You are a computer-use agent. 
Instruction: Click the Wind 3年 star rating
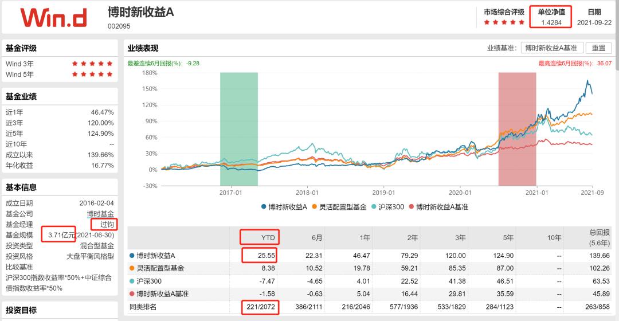coord(92,64)
